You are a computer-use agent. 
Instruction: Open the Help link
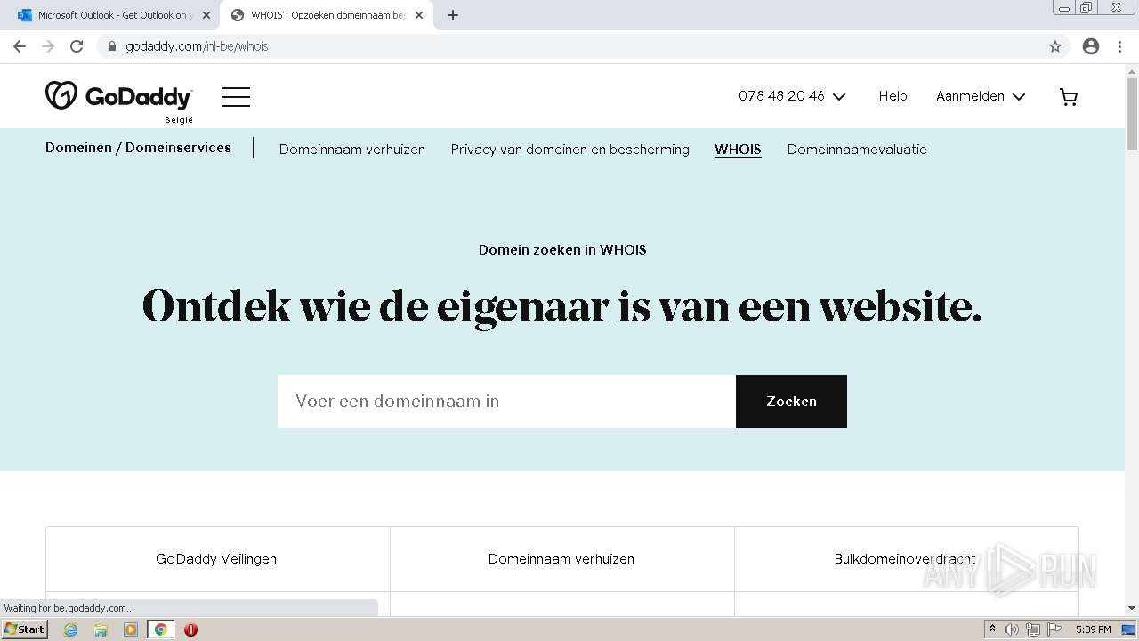[893, 96]
